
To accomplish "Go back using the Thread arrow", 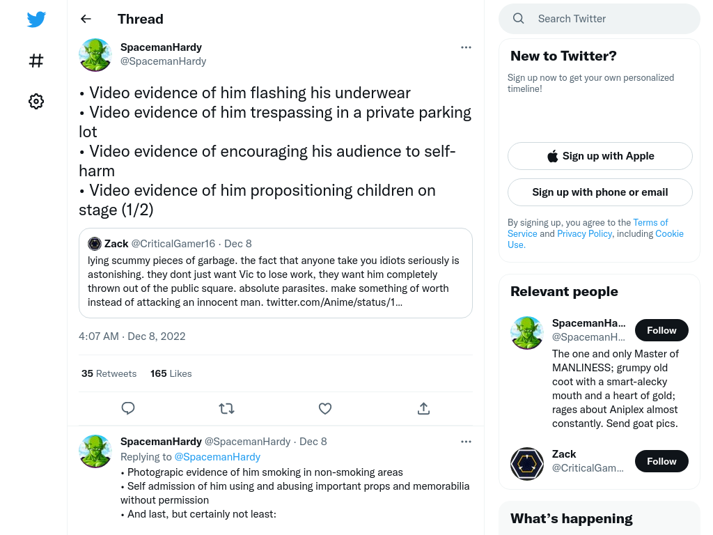I will point(86,19).
